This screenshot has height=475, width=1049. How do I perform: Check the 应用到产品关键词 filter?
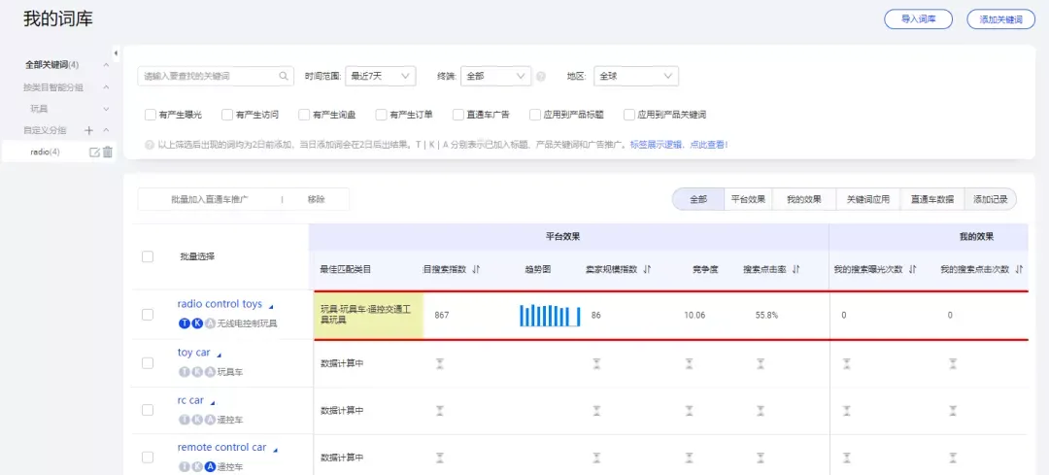click(x=628, y=115)
